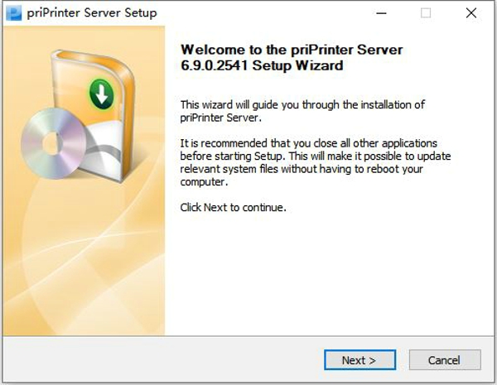Cancel the priPrinter Server setup
497x385 pixels.
click(x=445, y=360)
